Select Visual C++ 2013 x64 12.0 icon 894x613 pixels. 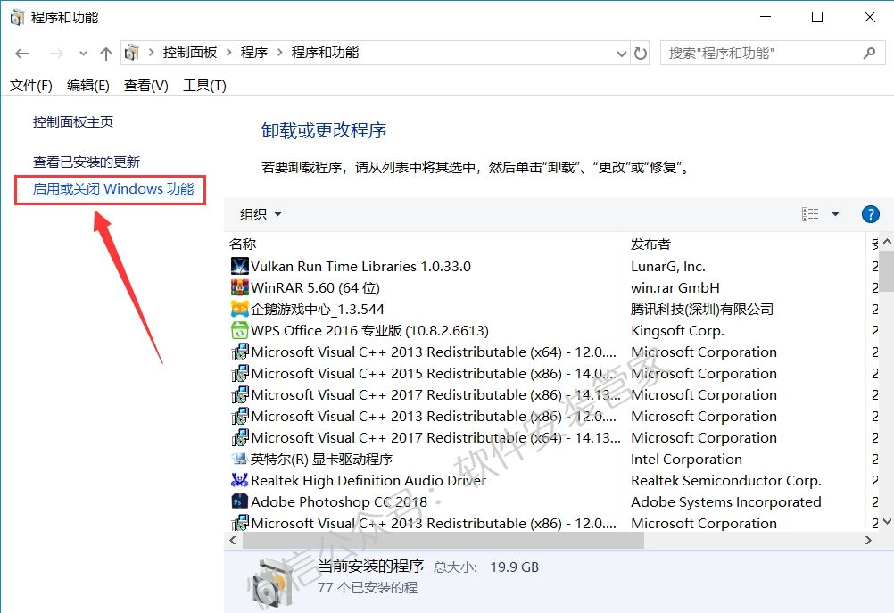click(x=239, y=352)
